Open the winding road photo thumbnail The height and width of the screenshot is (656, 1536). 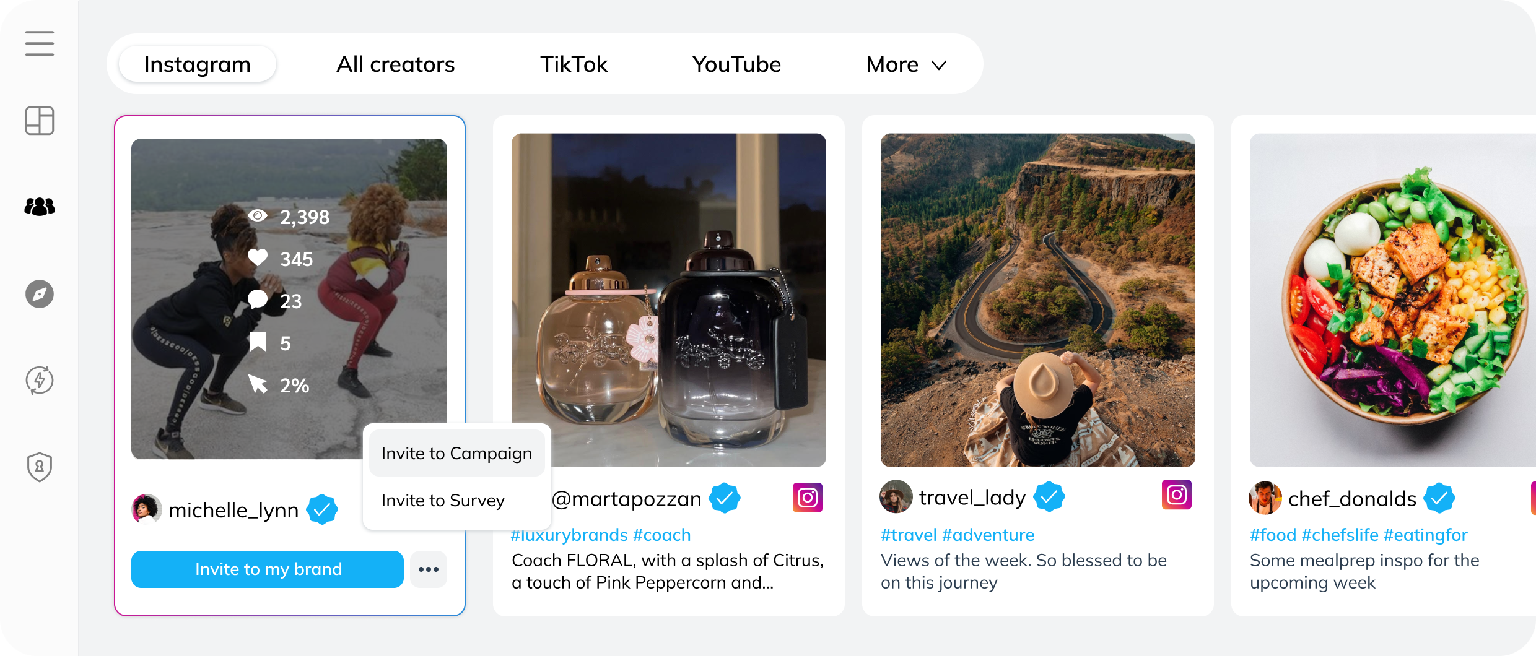pos(1037,300)
